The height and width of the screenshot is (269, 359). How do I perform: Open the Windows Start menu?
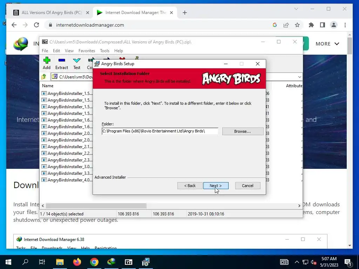point(8,262)
